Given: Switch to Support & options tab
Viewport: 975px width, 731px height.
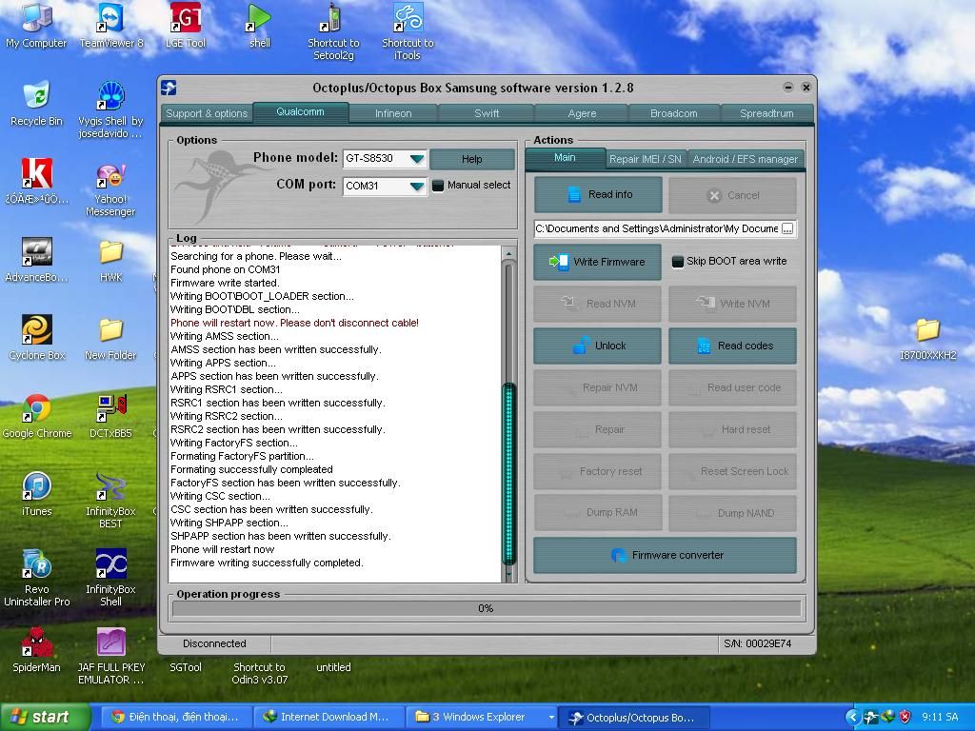Looking at the screenshot, I should 207,113.
